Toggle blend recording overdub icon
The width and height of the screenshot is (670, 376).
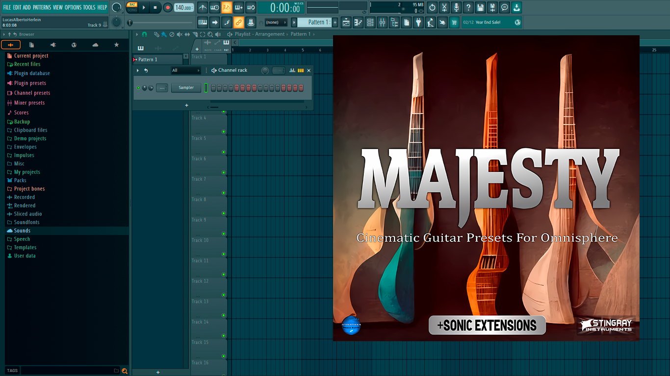pyautogui.click(x=239, y=7)
